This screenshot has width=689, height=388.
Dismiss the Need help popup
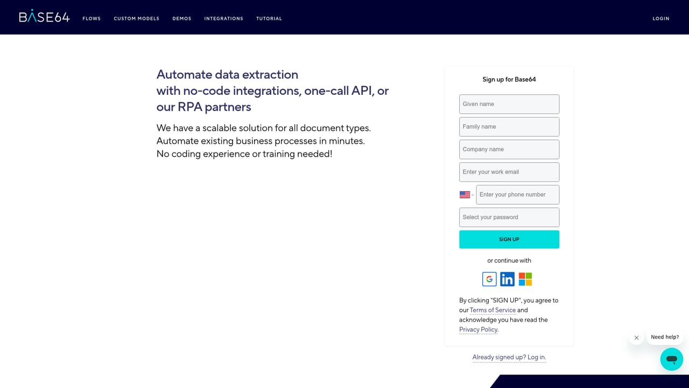636,338
